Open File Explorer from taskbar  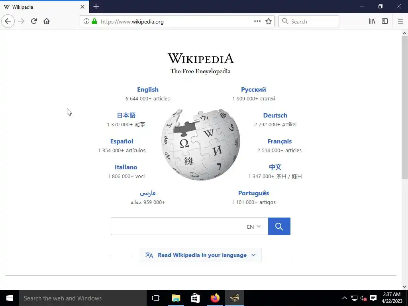click(176, 298)
